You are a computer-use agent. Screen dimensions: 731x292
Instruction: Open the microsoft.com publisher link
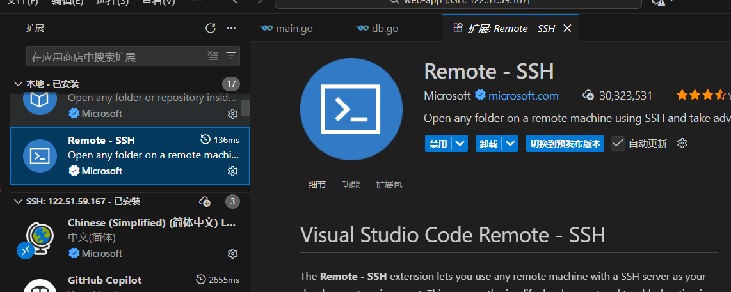pyautogui.click(x=523, y=96)
